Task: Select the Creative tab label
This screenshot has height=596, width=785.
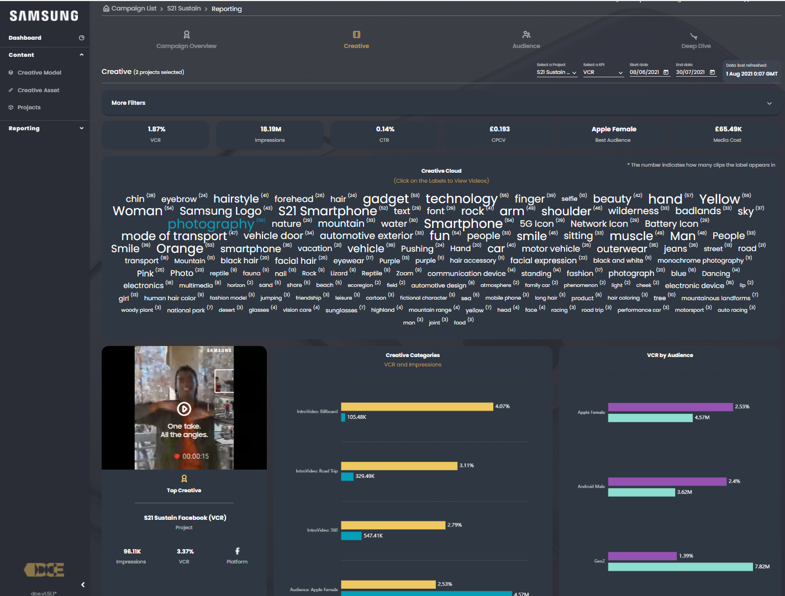Action: click(356, 46)
